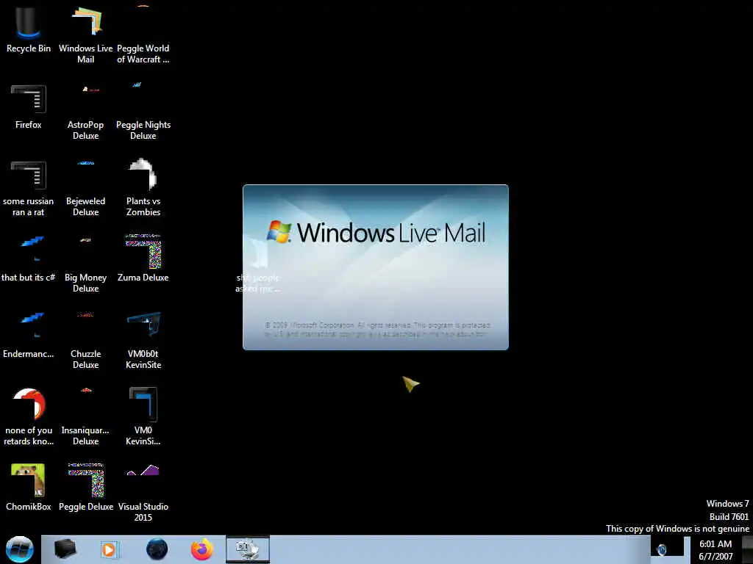Open the Windows Start orb
This screenshot has height=564, width=753.
[x=20, y=549]
